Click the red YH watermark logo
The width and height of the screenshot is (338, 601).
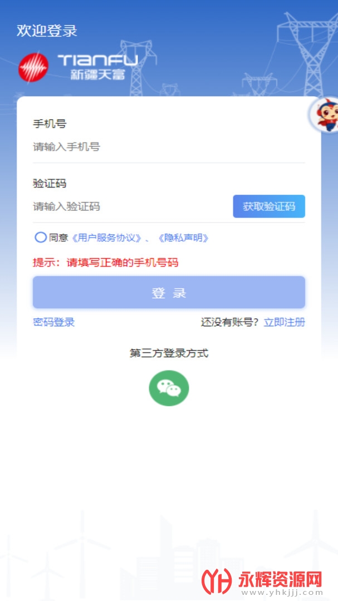[217, 581]
